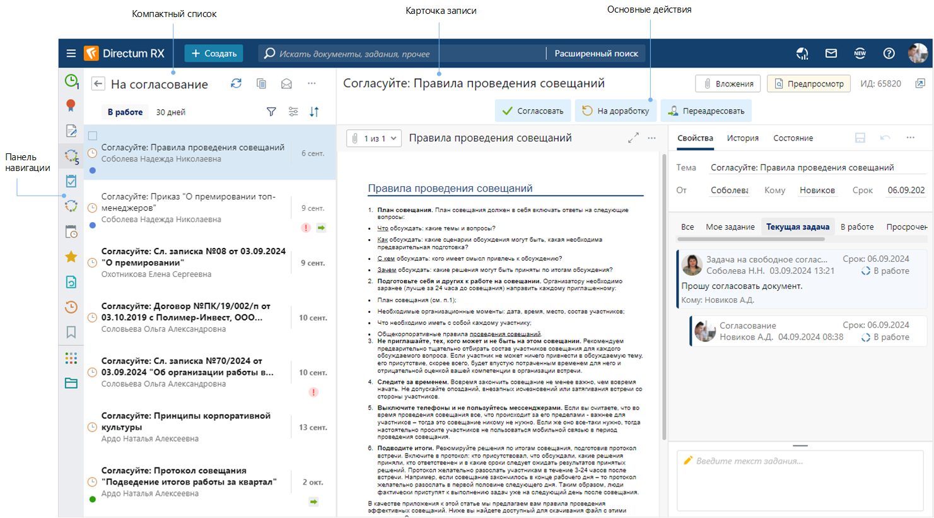Open the ellipsis menu in properties panel
Screen dimensions: 934x518
tap(910, 138)
